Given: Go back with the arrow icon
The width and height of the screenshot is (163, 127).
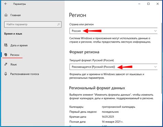Looking at the screenshot, I should click(6, 4).
